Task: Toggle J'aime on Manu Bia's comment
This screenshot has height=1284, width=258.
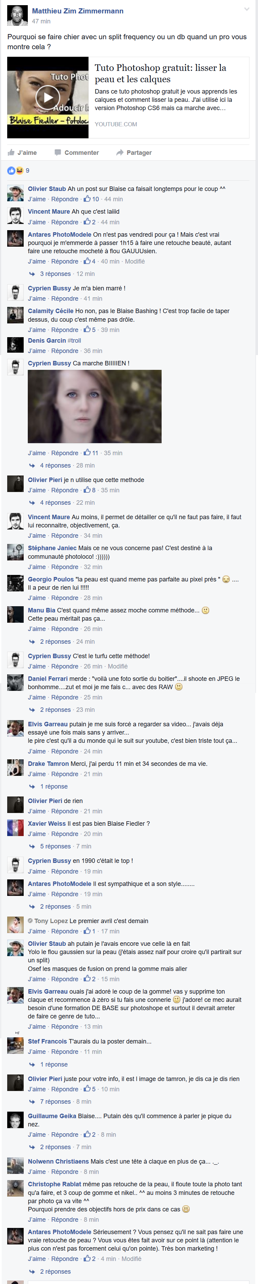Action: [x=37, y=629]
